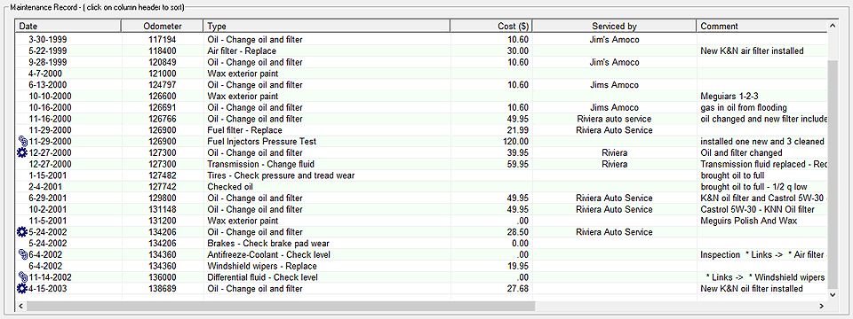Click the cost value 120.00

(x=515, y=142)
